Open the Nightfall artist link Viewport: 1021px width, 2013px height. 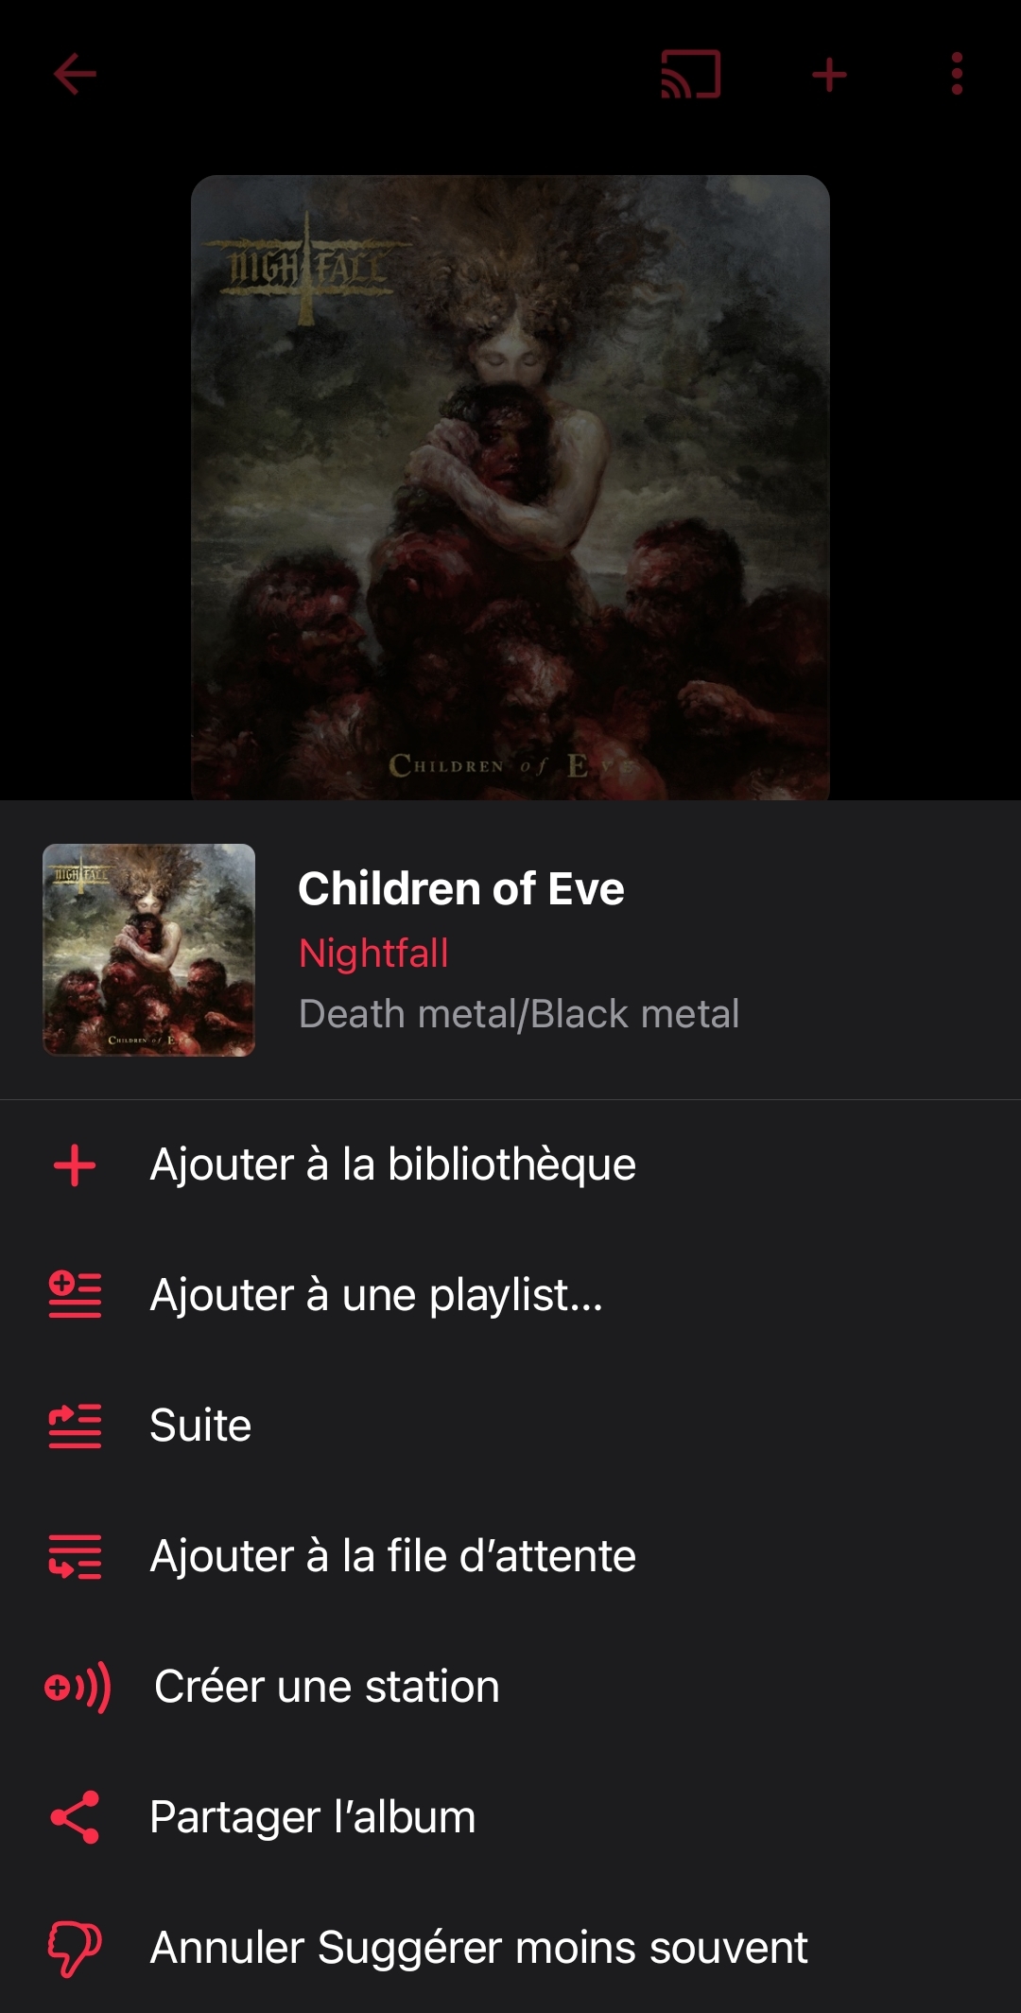[x=373, y=953]
